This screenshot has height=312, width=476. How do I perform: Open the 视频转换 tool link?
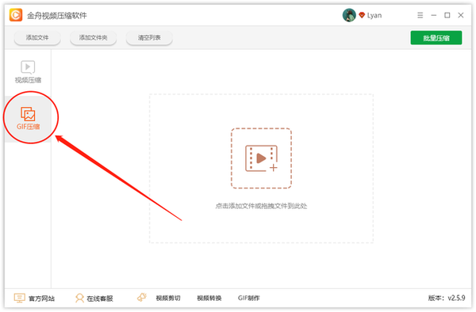(x=209, y=299)
